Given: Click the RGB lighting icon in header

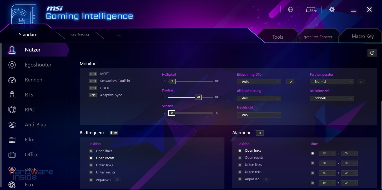Looking at the screenshot, I should tap(291, 9).
